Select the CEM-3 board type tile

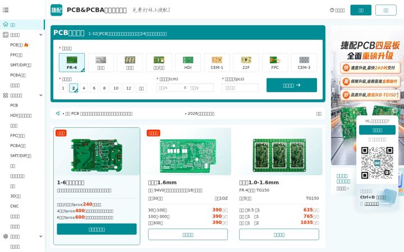(x=304, y=63)
